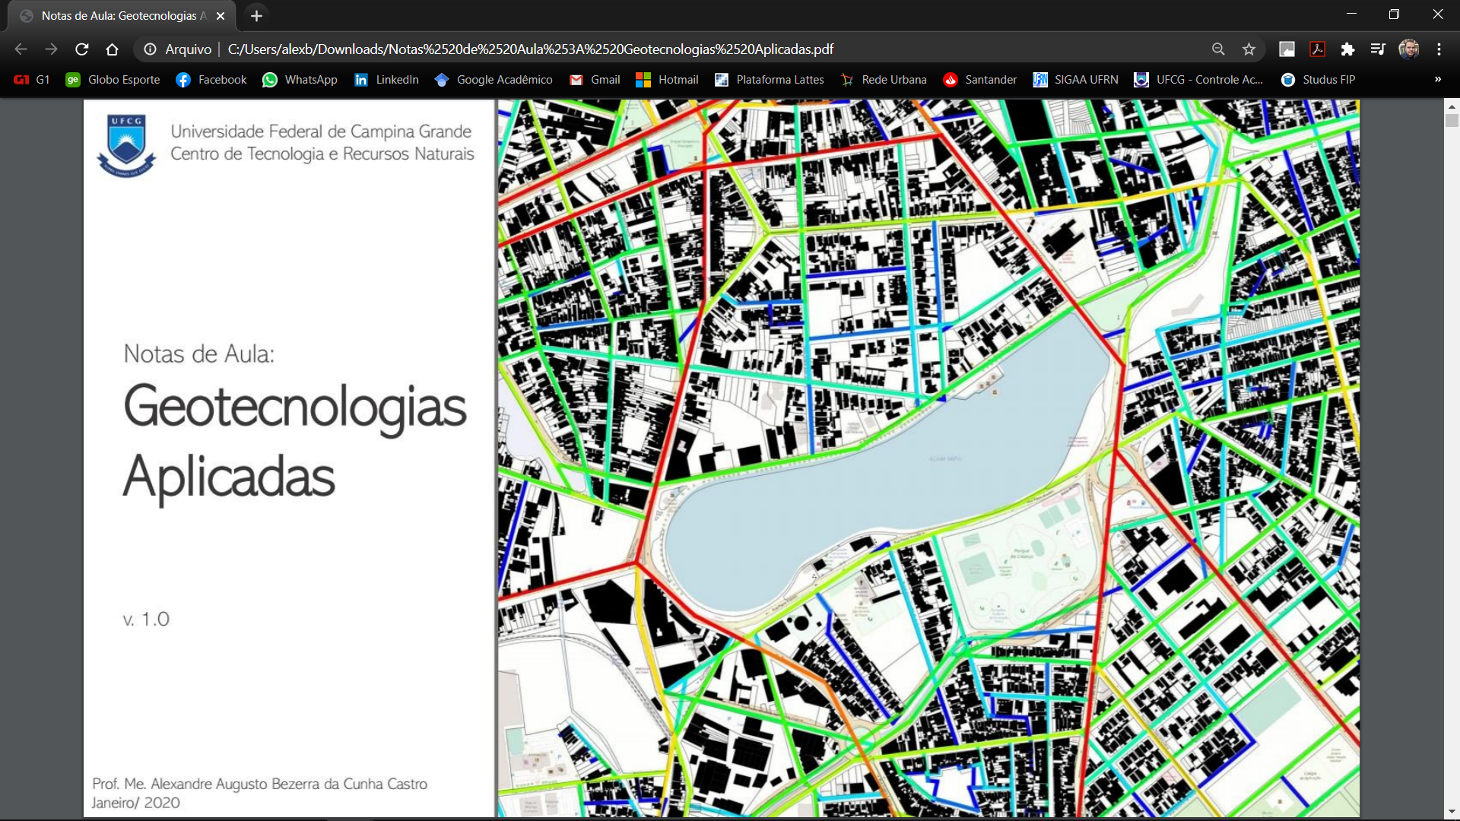Click inside the address bar
The image size is (1460, 821).
(532, 49)
